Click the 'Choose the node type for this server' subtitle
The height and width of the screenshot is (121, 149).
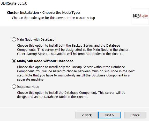[53, 18]
